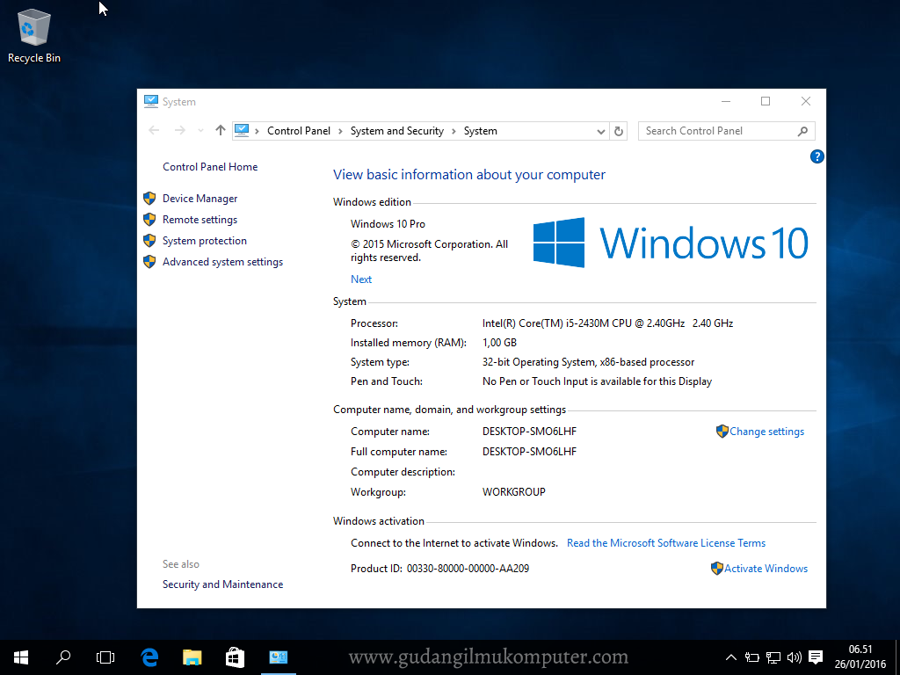Viewport: 900px width, 675px height.
Task: Expand the breadcrumb arrow after System and Security
Action: [x=454, y=130]
